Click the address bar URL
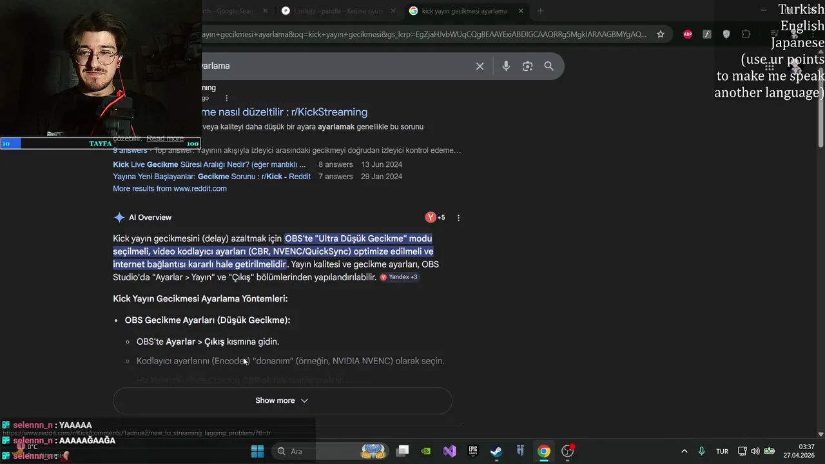825x464 pixels. 424,34
